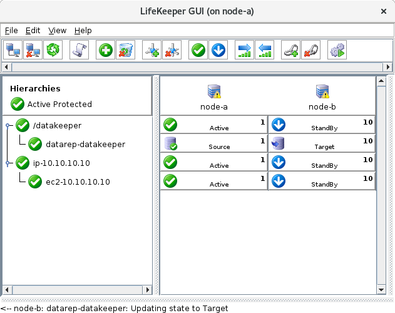The height and width of the screenshot is (313, 395).
Task: Click the Disconnect from cluster toolbar icon
Action: (x=33, y=50)
